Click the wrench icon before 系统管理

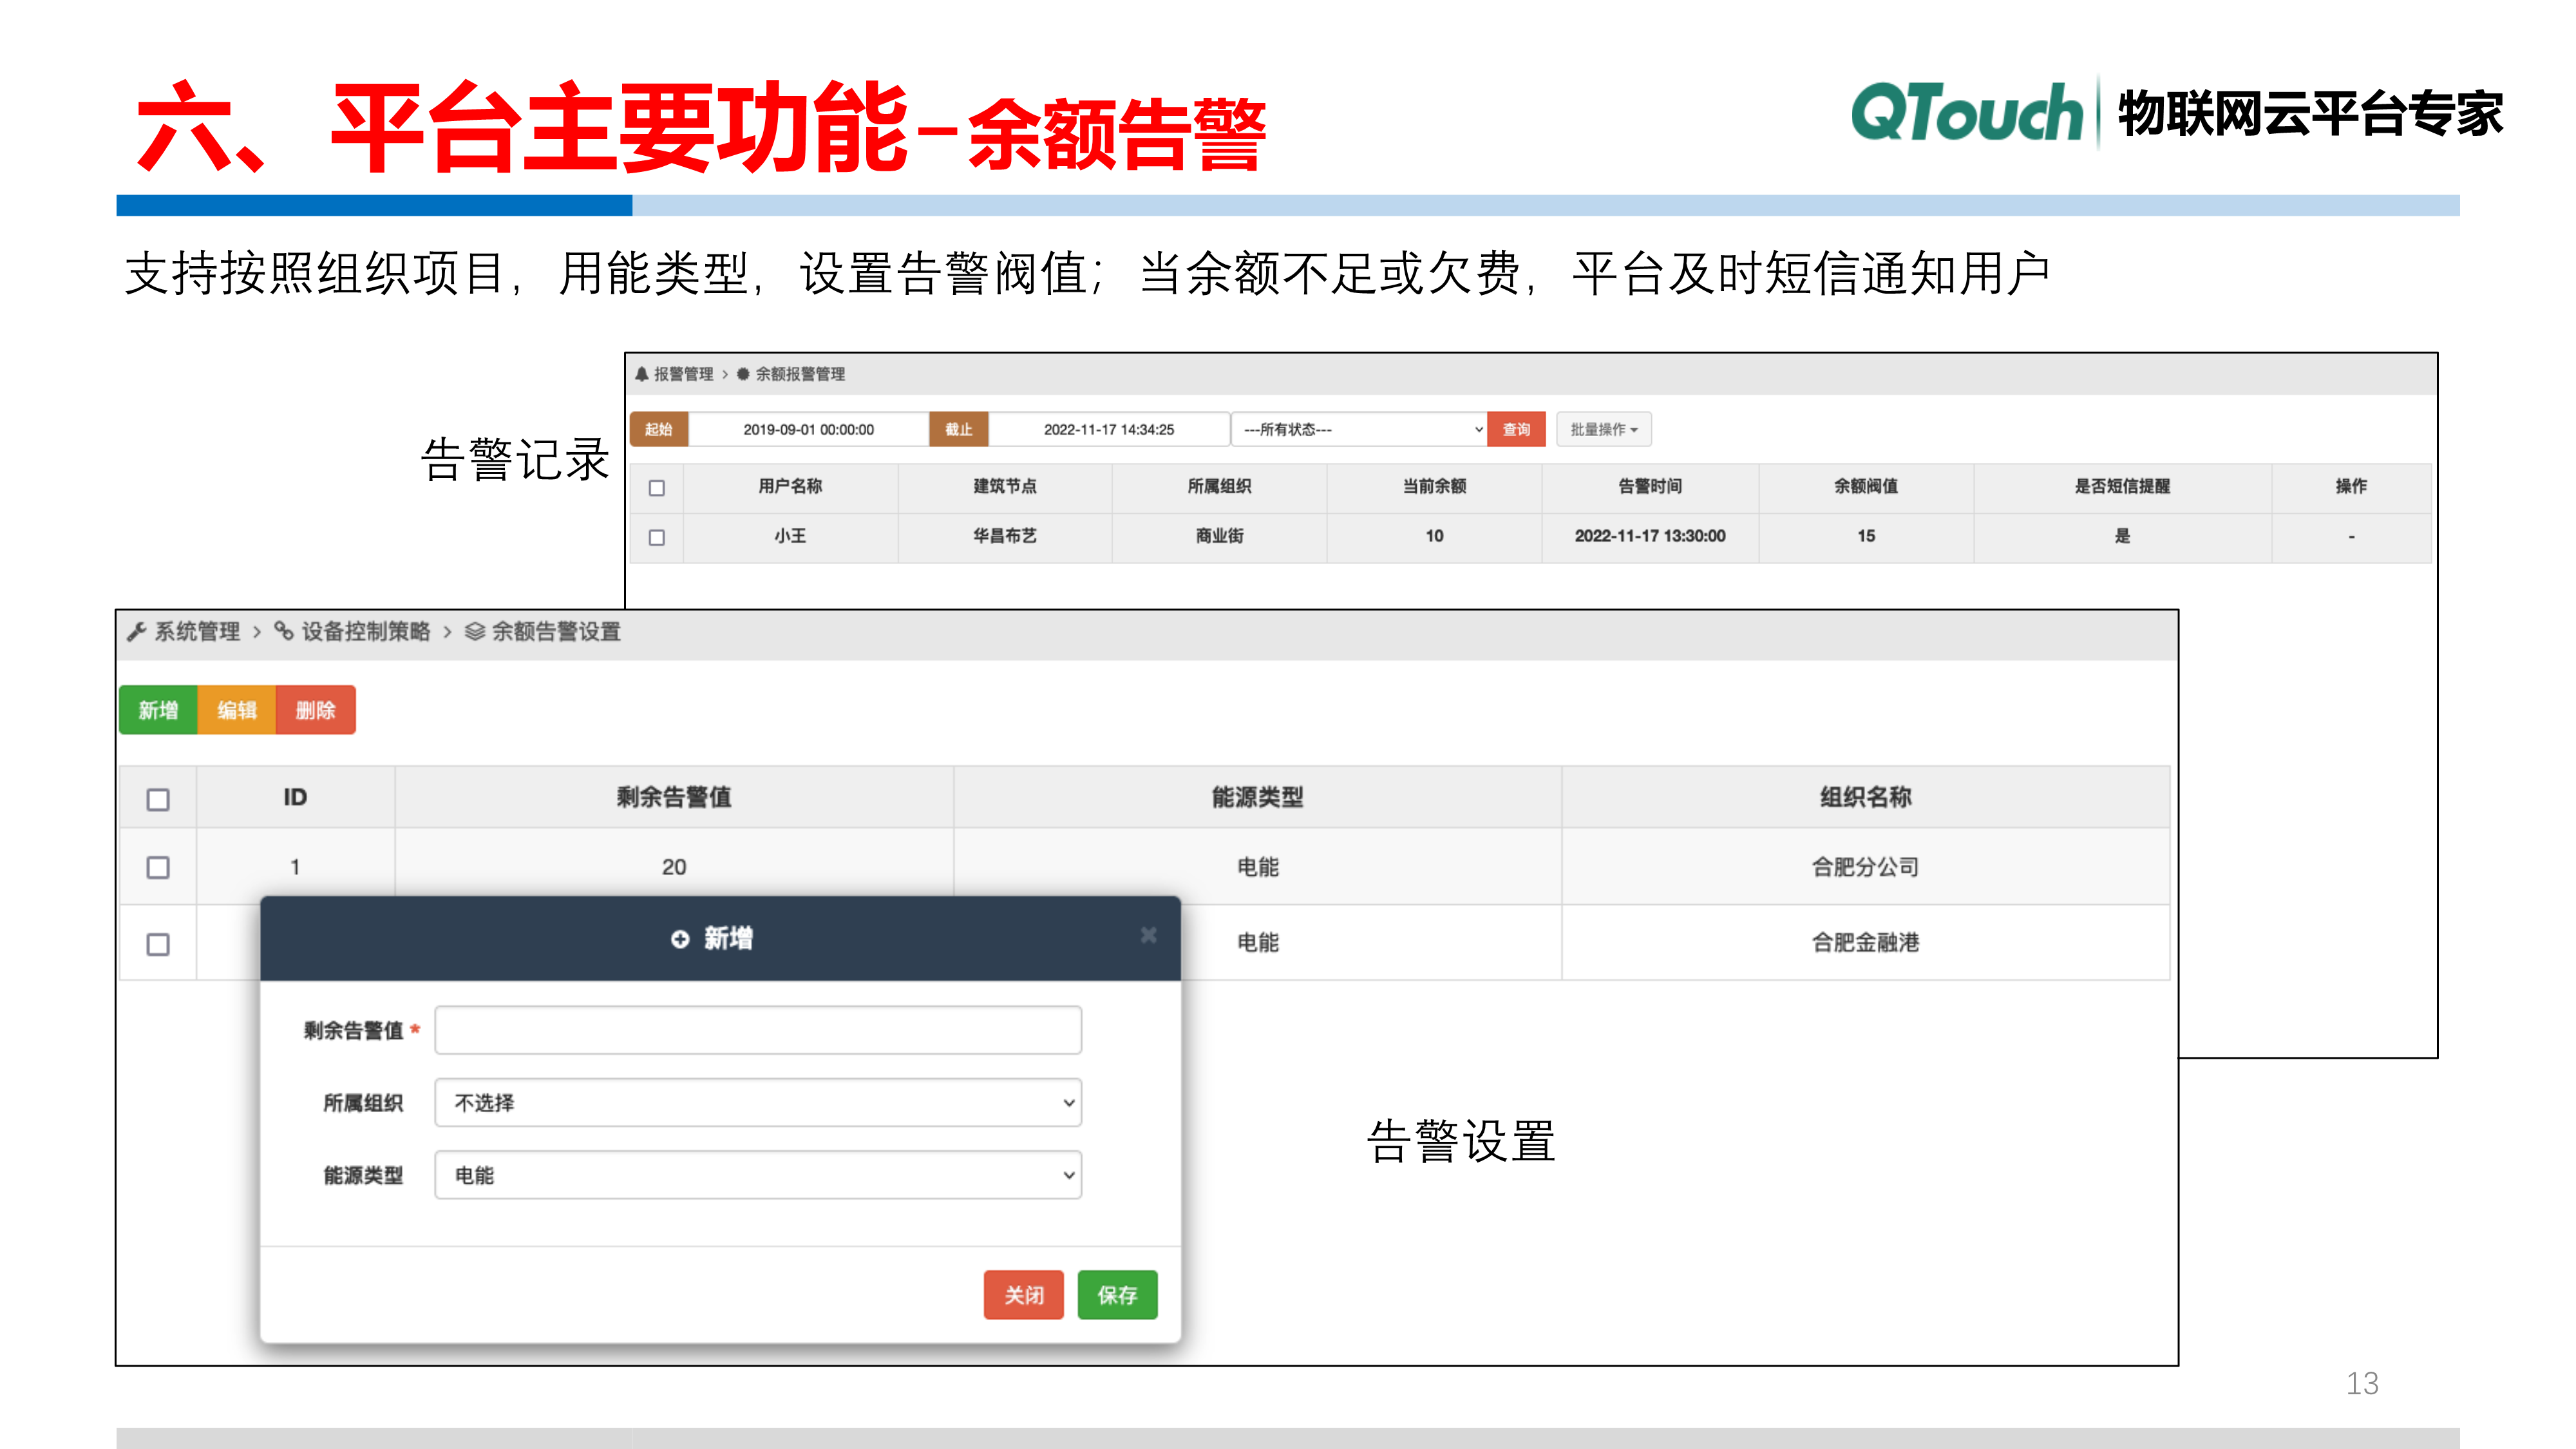(x=137, y=632)
